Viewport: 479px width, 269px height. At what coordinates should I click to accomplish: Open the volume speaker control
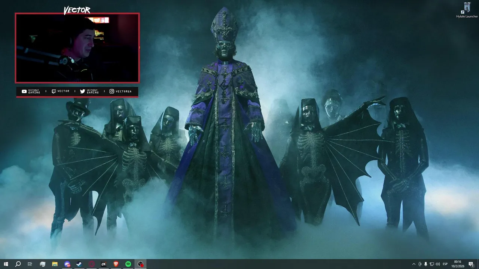tap(438, 264)
